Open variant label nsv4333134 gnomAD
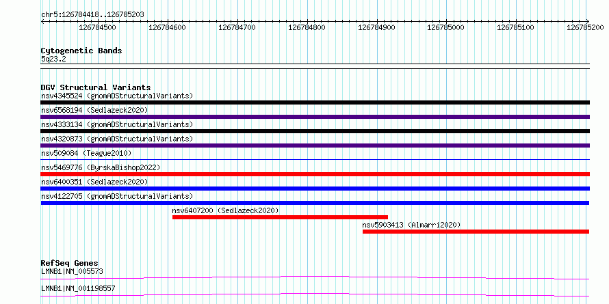Screen dimensions: 609x304 coord(117,124)
